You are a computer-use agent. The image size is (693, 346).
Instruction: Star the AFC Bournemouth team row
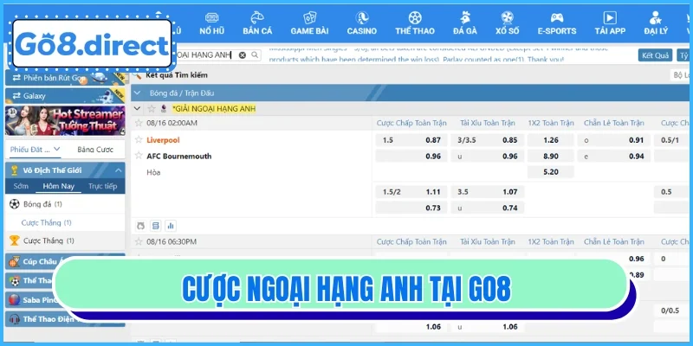coord(138,156)
